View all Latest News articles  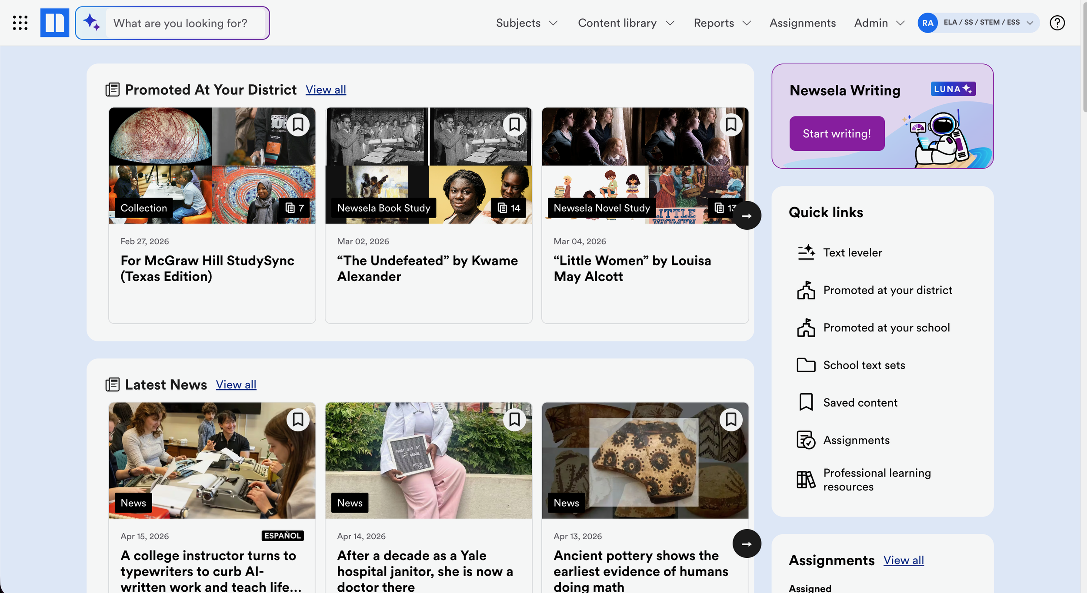point(236,384)
